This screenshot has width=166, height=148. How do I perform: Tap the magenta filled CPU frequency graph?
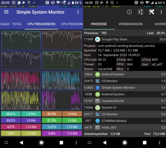62,100
